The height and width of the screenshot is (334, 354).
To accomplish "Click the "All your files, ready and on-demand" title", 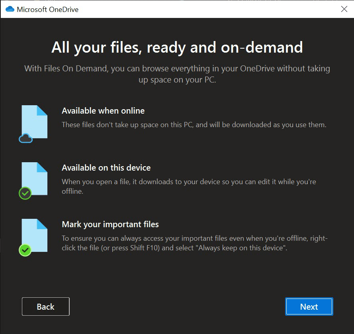I will click(177, 47).
